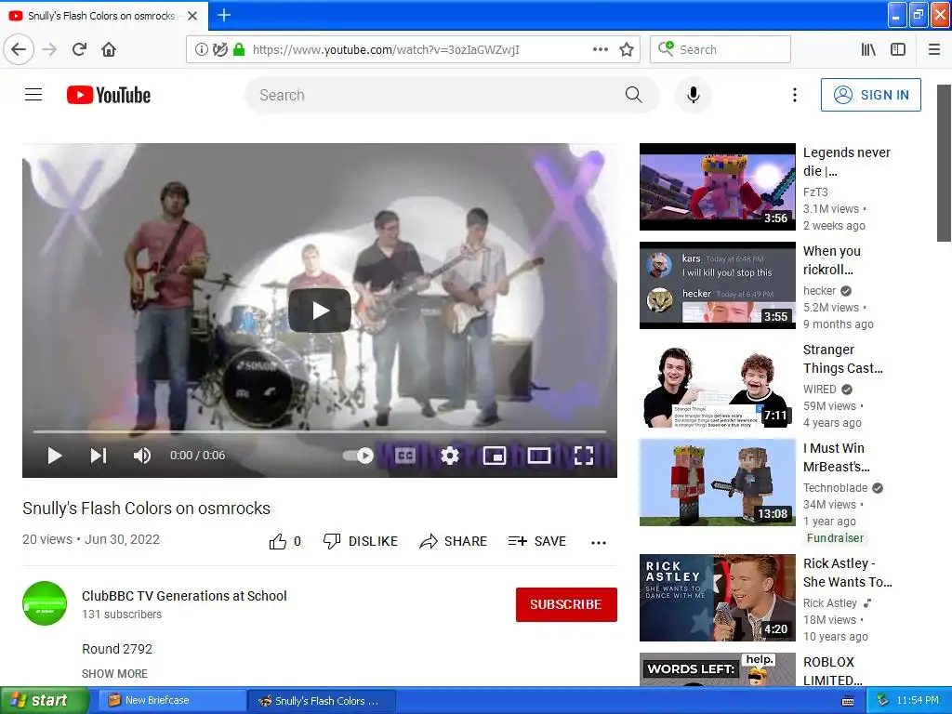Open the When you rickroll video thumbnail

(717, 285)
